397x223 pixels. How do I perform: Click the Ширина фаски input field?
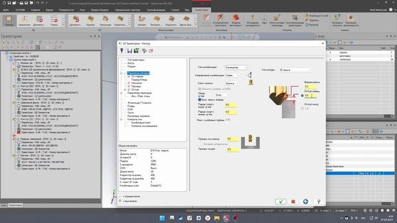[x=310, y=86]
